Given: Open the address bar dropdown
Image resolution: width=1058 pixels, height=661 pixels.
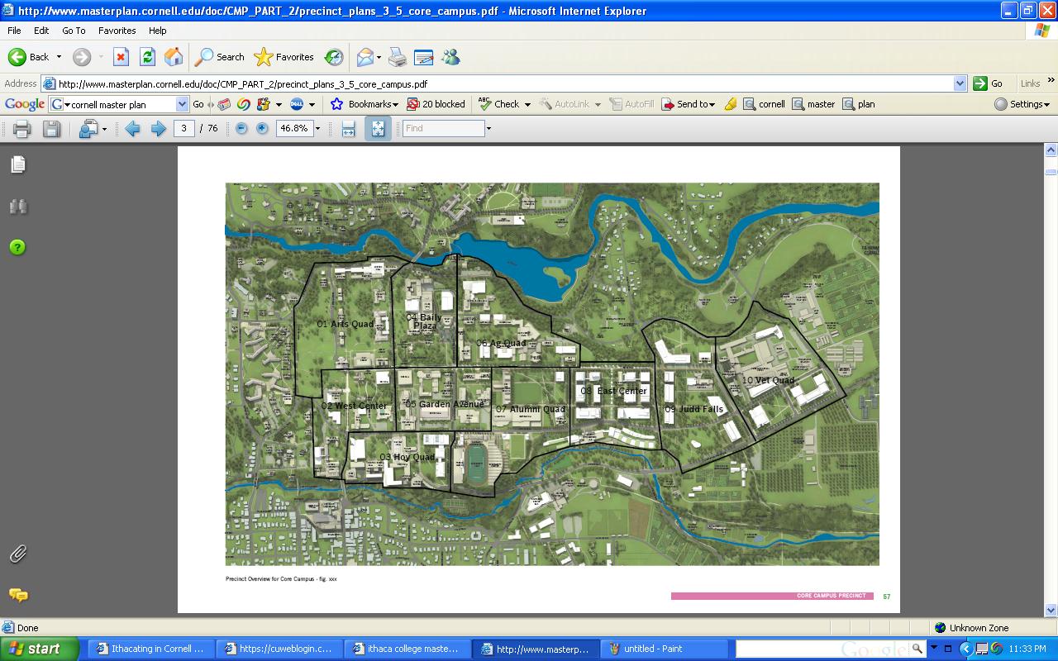Looking at the screenshot, I should 960,83.
